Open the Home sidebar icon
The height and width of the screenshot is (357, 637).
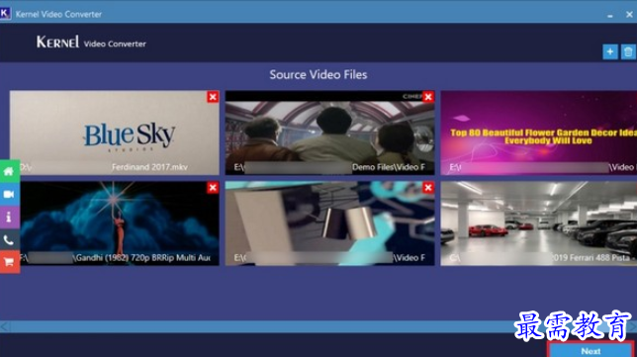coord(9,171)
